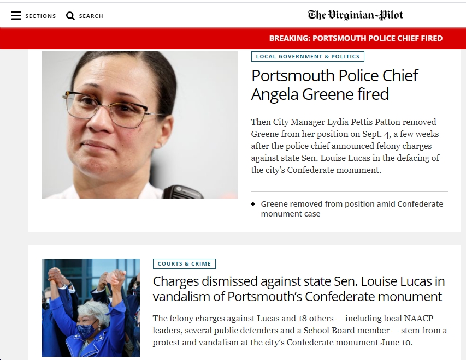The image size is (466, 360).
Task: Click the bullet before the Greene removed link
Action: pyautogui.click(x=253, y=204)
